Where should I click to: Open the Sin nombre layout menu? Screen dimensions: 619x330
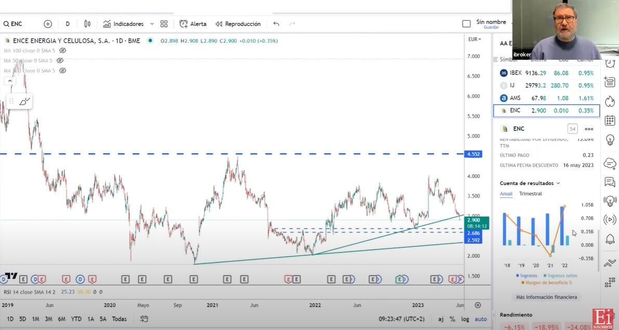point(491,24)
